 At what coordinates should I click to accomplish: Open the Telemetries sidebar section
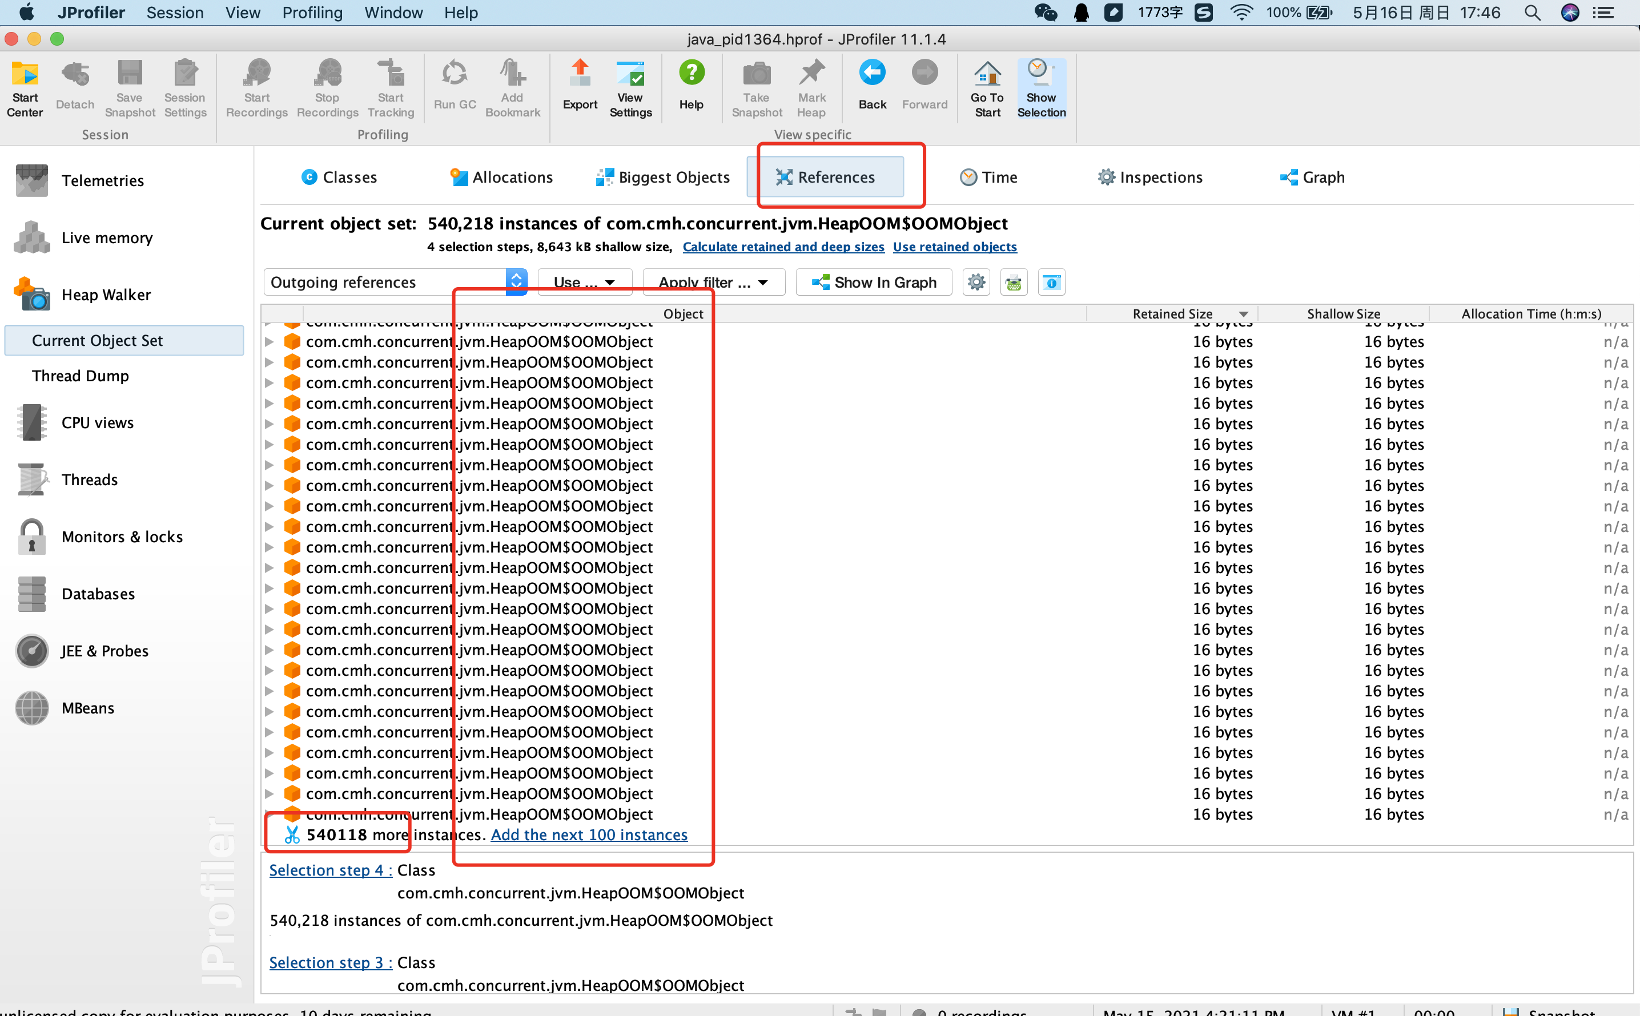(x=102, y=181)
